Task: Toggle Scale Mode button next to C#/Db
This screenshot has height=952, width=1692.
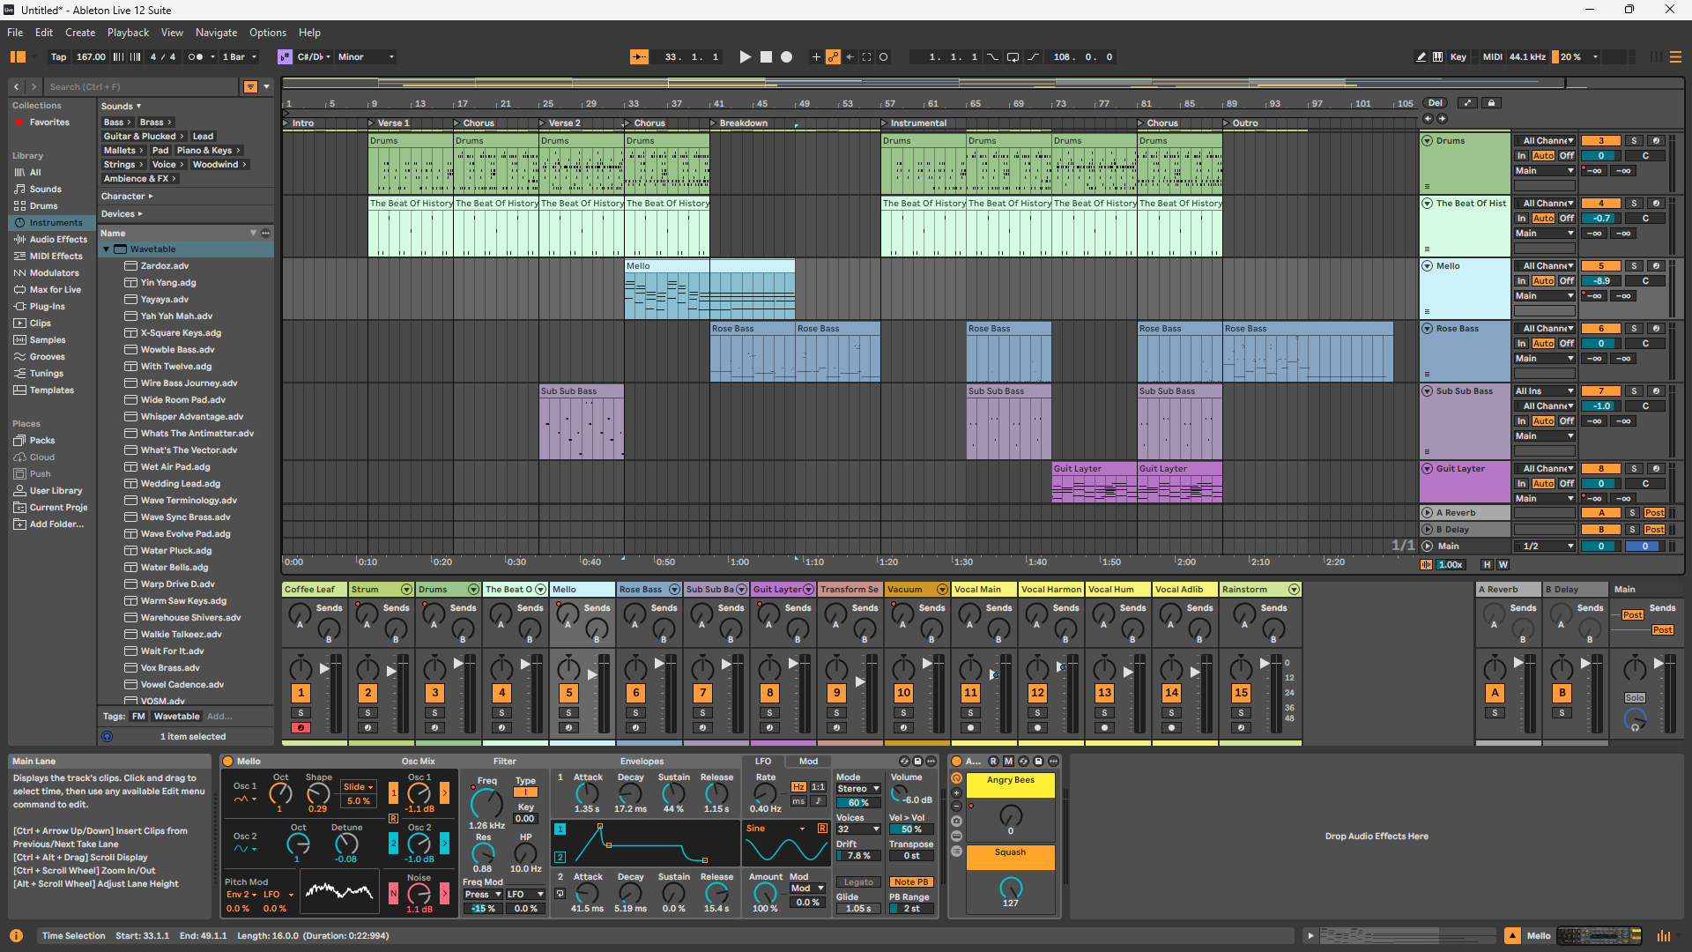Action: [285, 57]
